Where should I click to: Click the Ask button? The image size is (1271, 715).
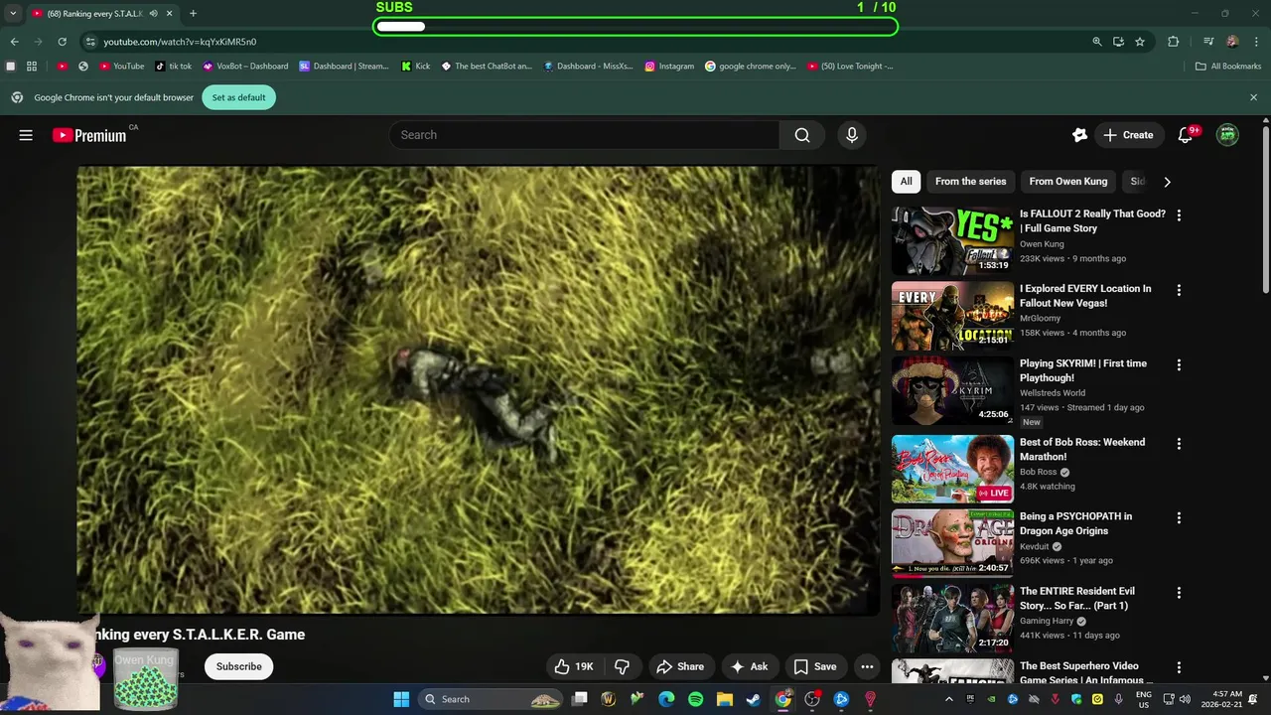750,666
